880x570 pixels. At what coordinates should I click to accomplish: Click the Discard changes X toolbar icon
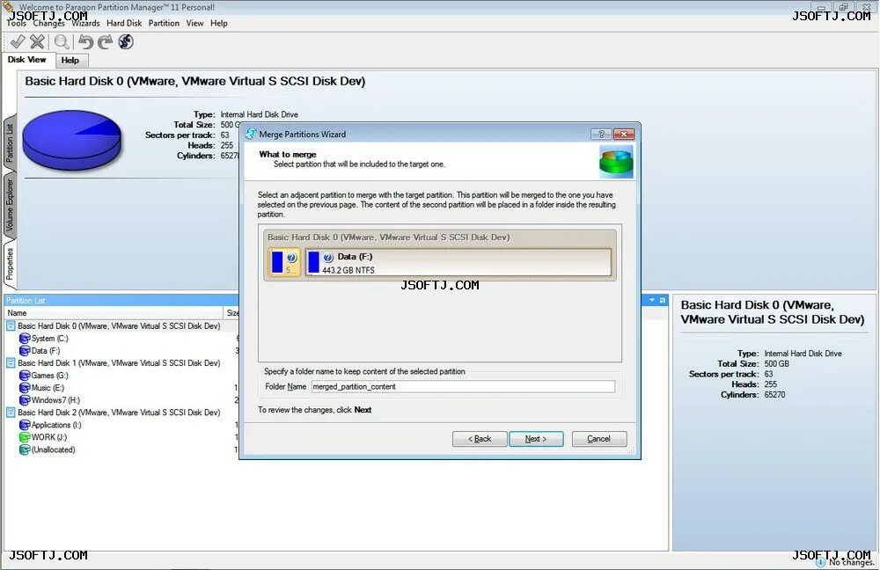[37, 41]
